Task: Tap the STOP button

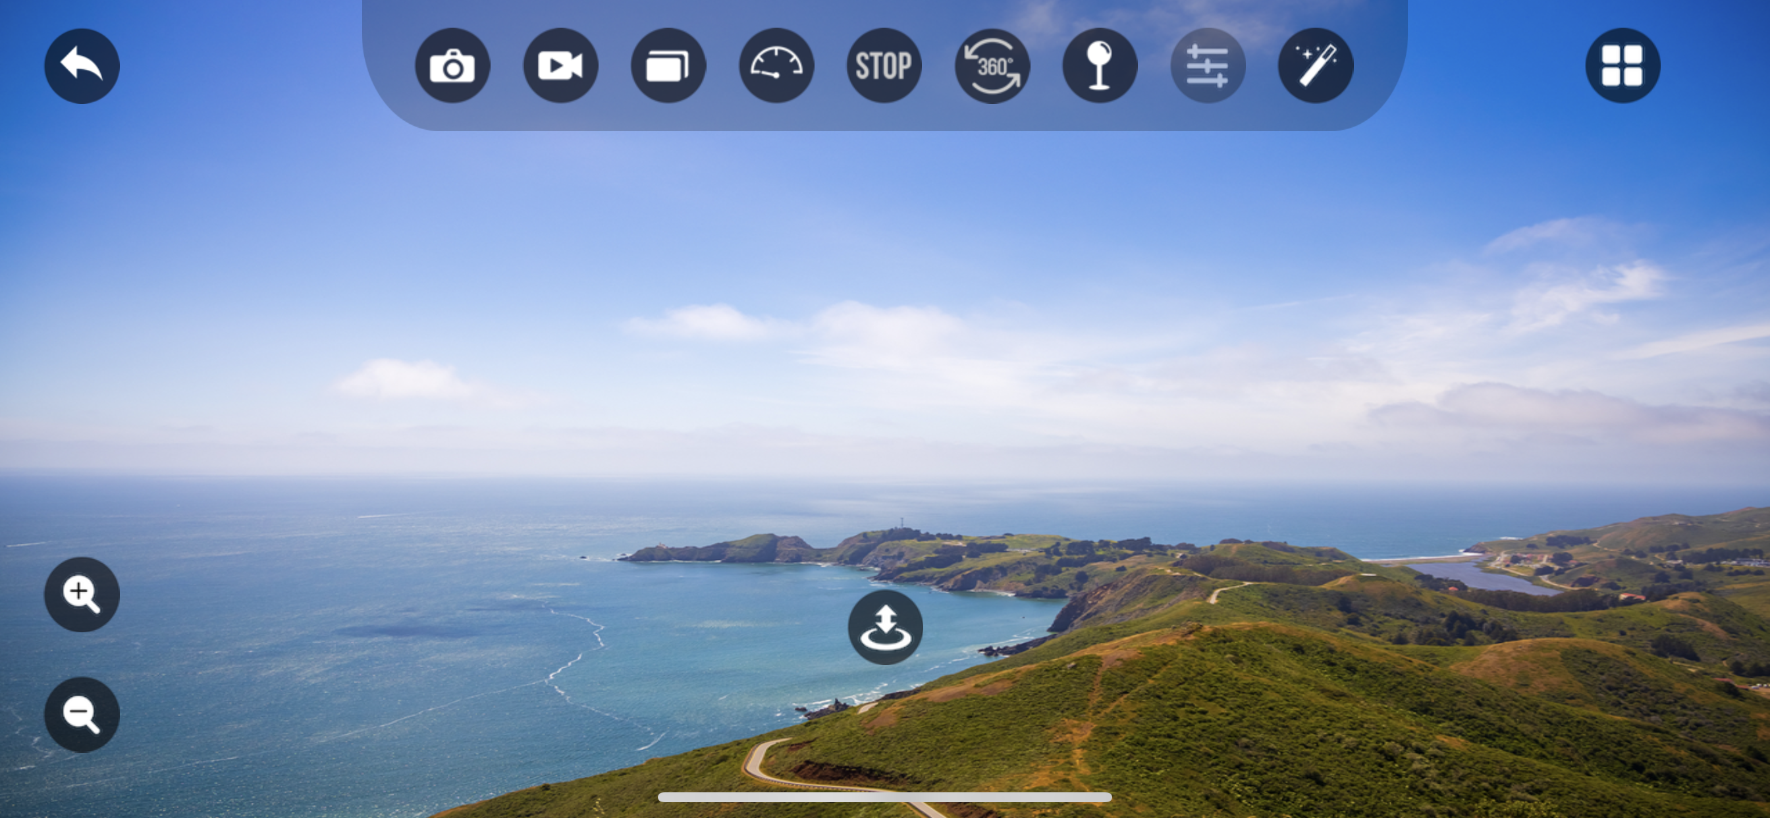Action: coord(884,66)
